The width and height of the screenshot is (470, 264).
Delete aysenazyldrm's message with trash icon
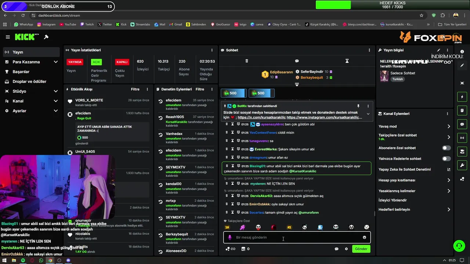coord(227,124)
